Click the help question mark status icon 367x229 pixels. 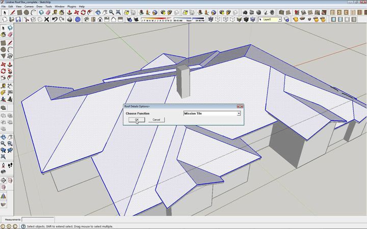[x=23, y=226]
